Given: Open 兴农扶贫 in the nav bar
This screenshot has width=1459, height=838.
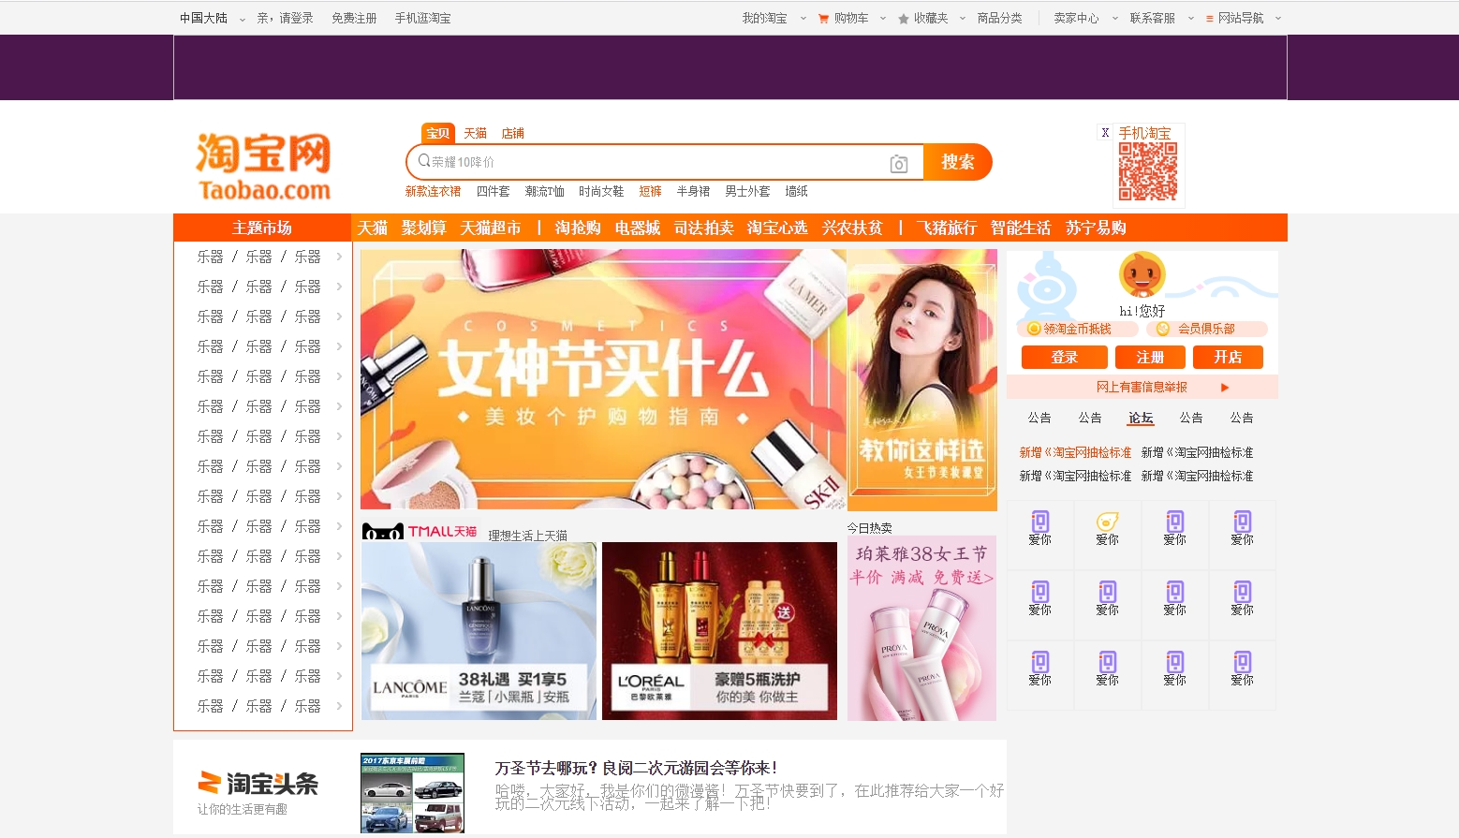Looking at the screenshot, I should [x=852, y=228].
